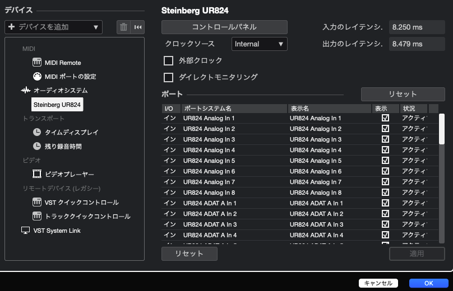The width and height of the screenshot is (453, 291).
Task: Open the クロックソース Internal dropdown
Action: tap(260, 44)
